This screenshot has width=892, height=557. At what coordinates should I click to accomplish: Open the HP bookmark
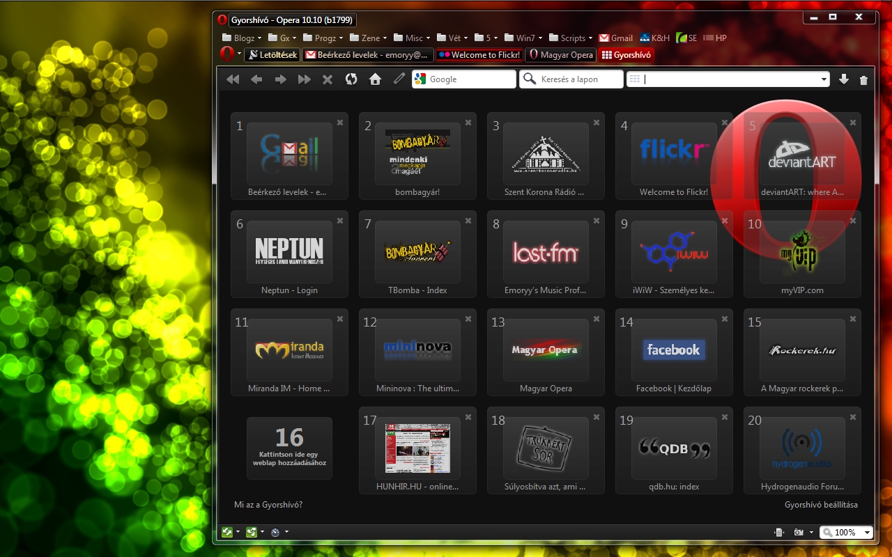[x=715, y=38]
